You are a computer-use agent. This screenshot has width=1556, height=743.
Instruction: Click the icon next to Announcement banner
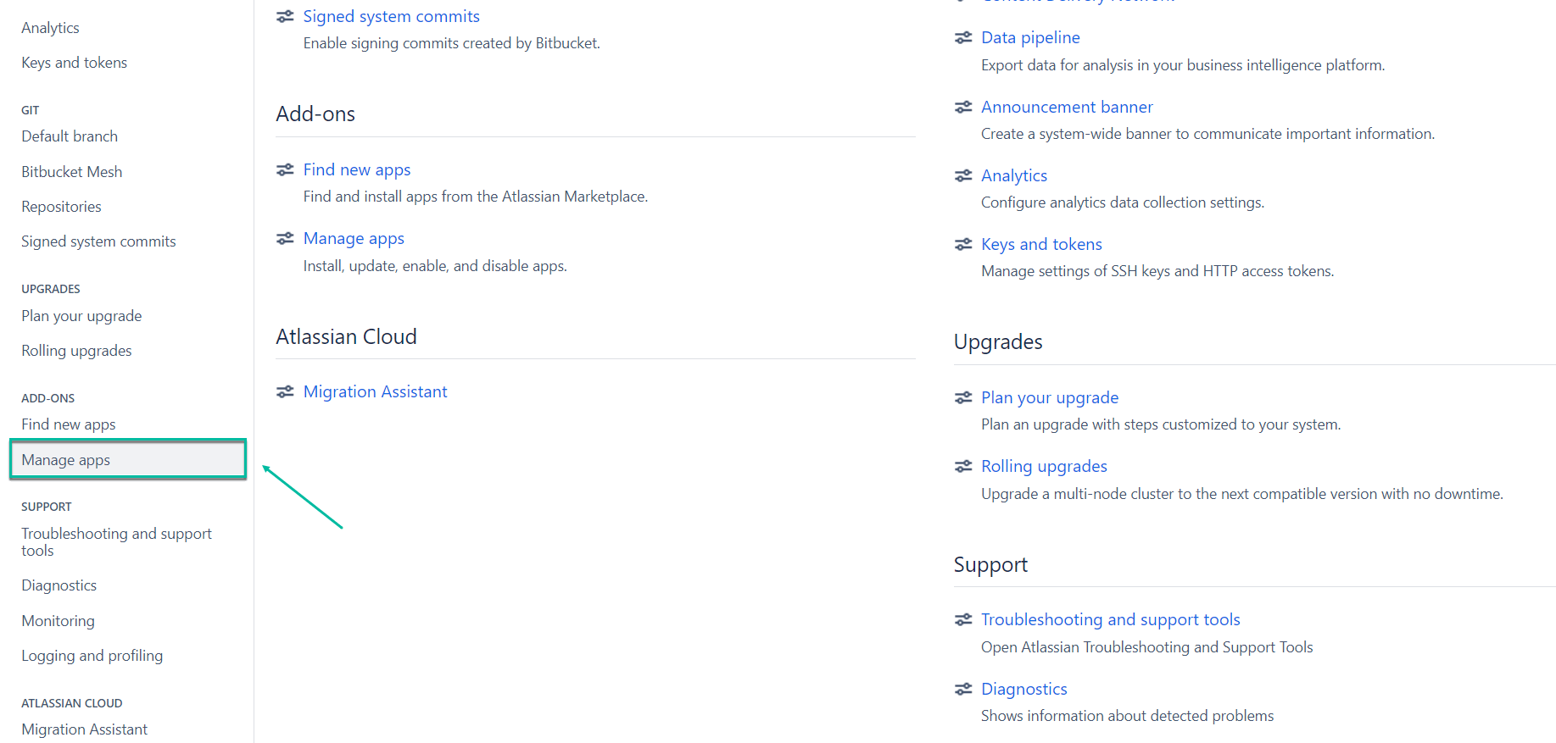coord(963,107)
